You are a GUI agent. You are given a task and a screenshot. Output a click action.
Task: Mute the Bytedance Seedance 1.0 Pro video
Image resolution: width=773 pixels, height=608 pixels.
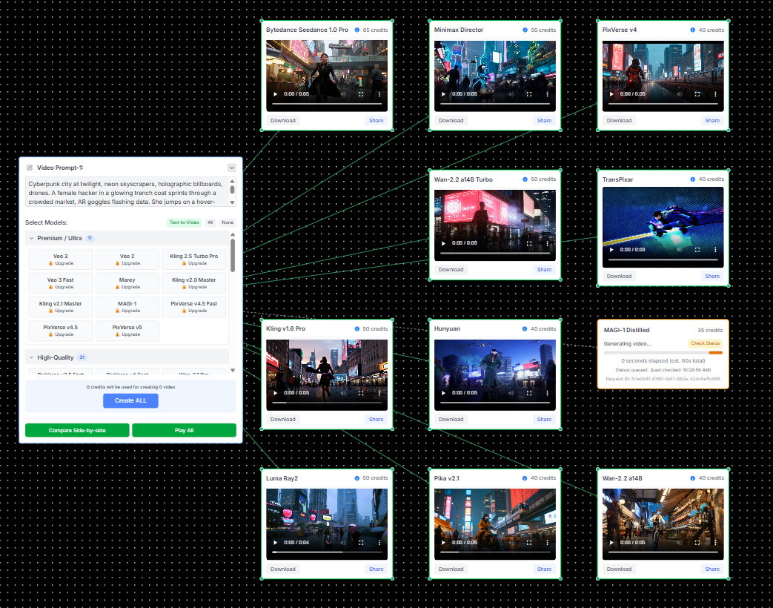point(343,94)
